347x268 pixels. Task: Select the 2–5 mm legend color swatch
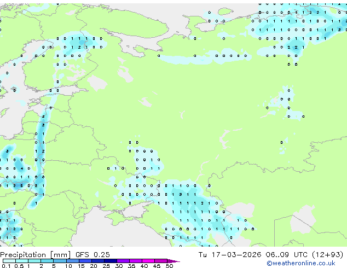tap(47, 261)
